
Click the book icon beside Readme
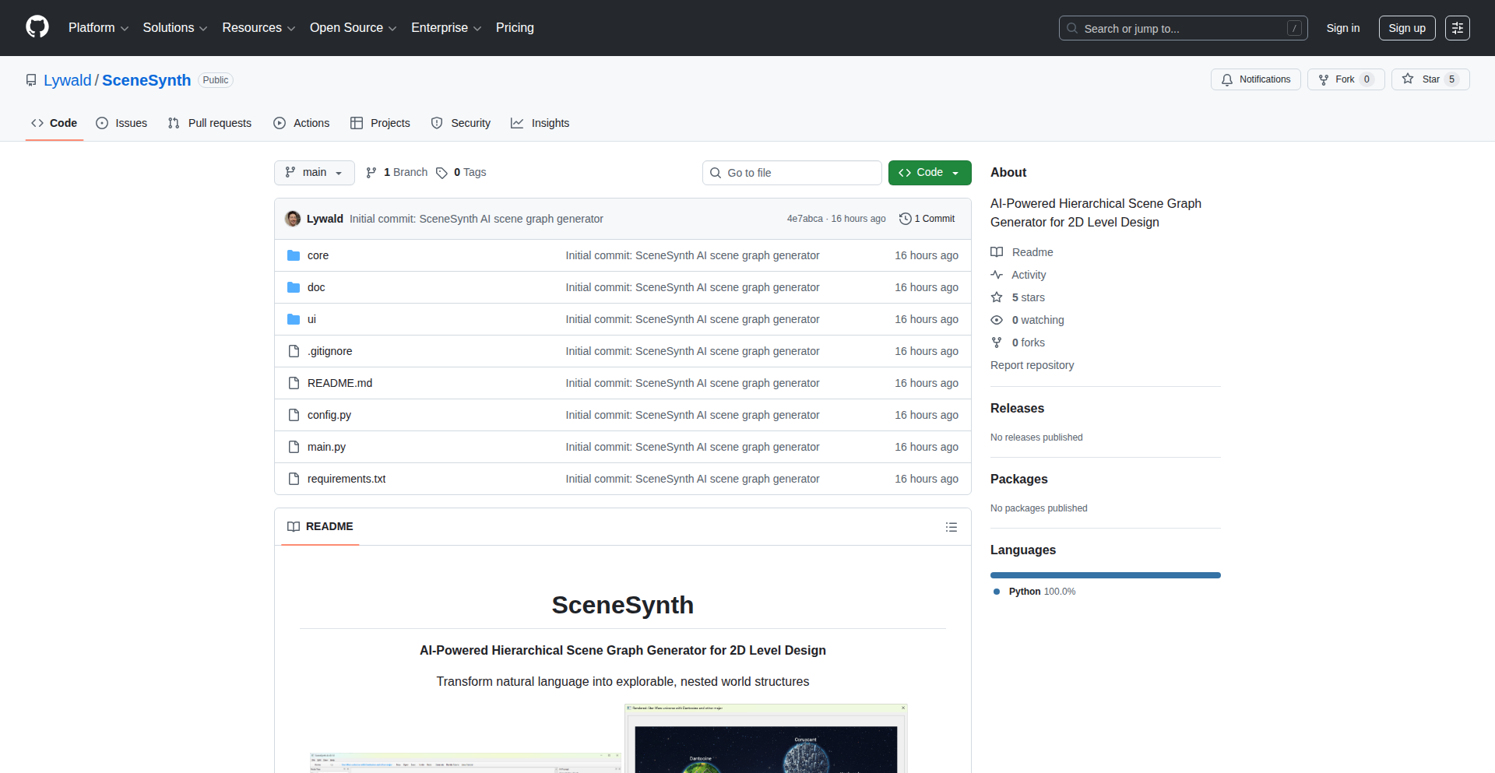click(997, 252)
